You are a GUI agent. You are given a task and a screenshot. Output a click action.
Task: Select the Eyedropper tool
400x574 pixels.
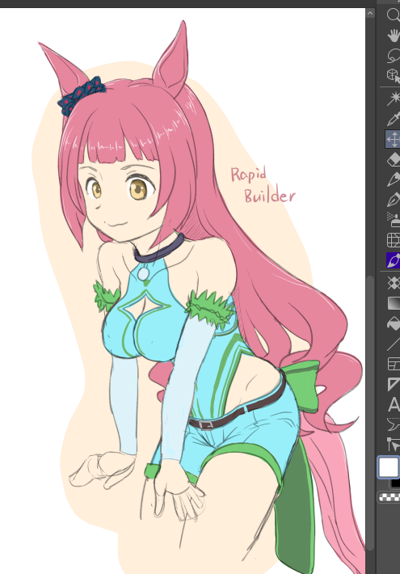(394, 119)
